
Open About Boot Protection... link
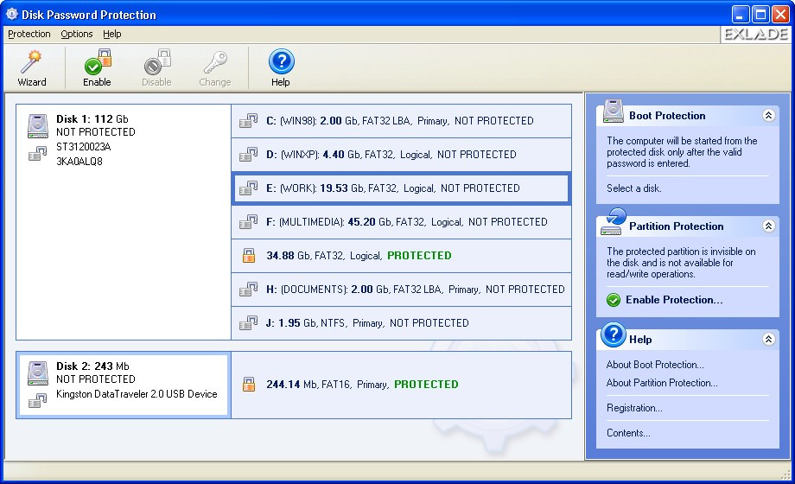[x=654, y=364]
